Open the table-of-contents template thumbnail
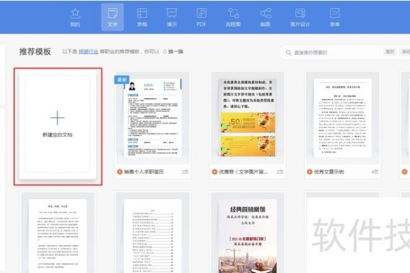Image resolution: width=410 pixels, height=273 pixels. click(152, 233)
